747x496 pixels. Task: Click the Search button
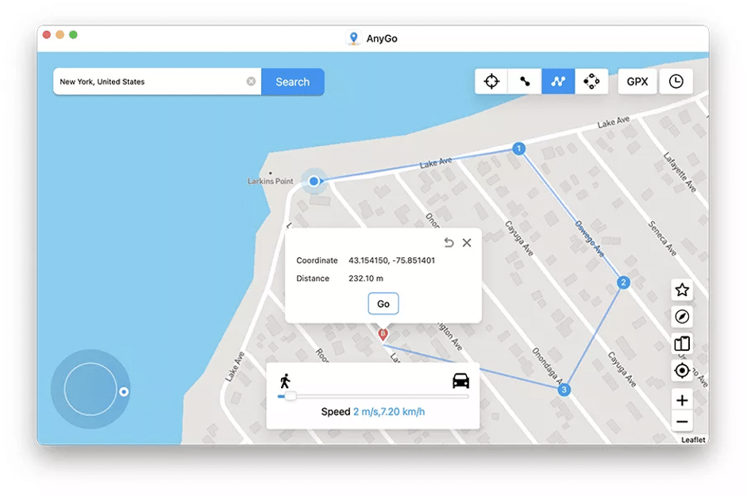point(292,82)
